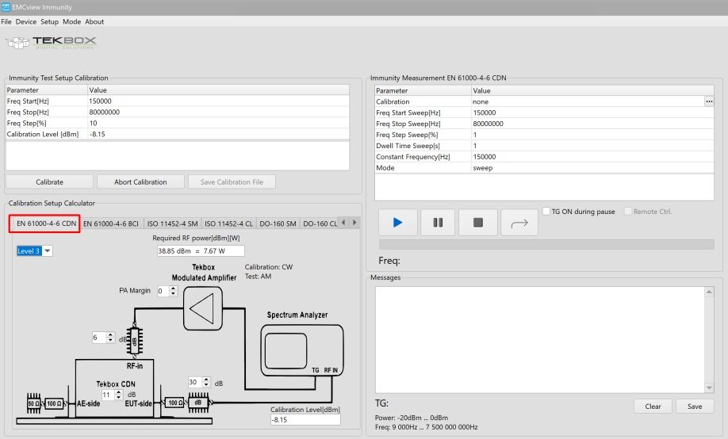Switch to EN 61000-4-6 BCI tab
The height and width of the screenshot is (439, 728).
[x=111, y=223]
